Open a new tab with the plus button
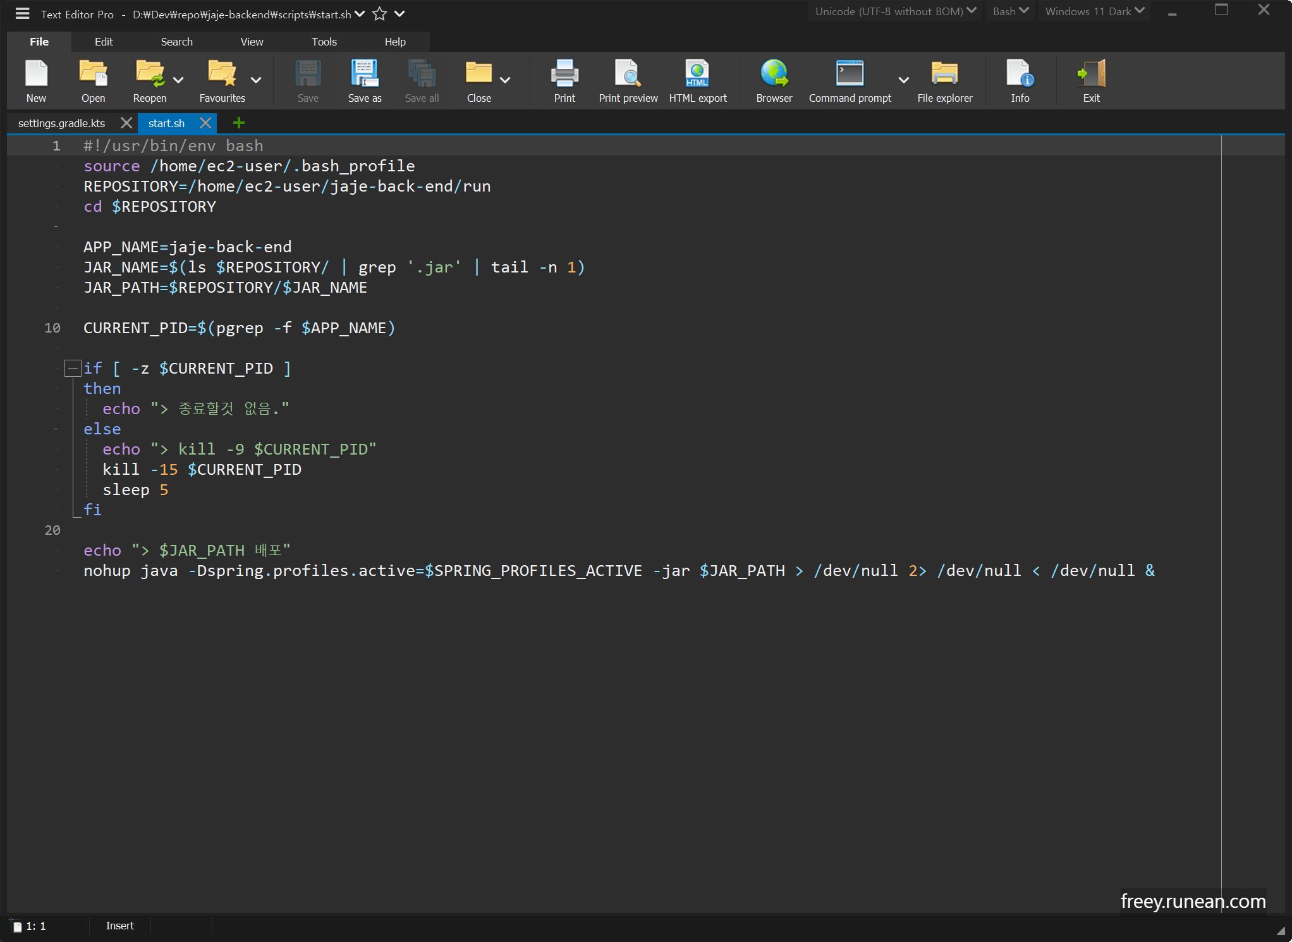This screenshot has height=942, width=1292. [x=238, y=123]
